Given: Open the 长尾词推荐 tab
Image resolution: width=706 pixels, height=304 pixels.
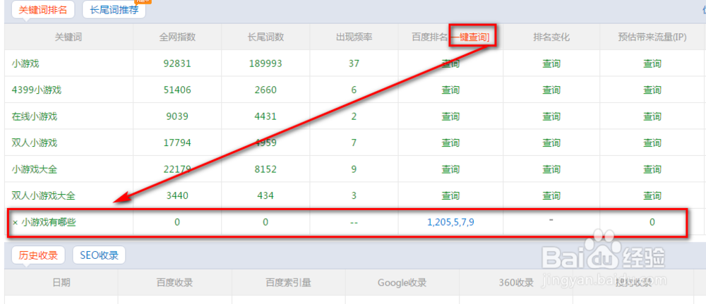Looking at the screenshot, I should [114, 10].
